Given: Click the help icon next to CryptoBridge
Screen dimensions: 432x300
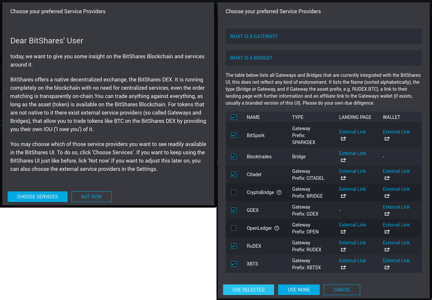Looking at the screenshot, I should click(x=279, y=192).
